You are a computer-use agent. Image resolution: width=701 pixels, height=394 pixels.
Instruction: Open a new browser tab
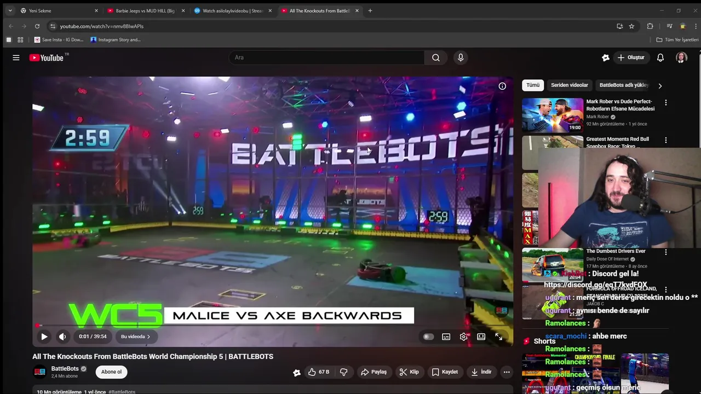370,10
